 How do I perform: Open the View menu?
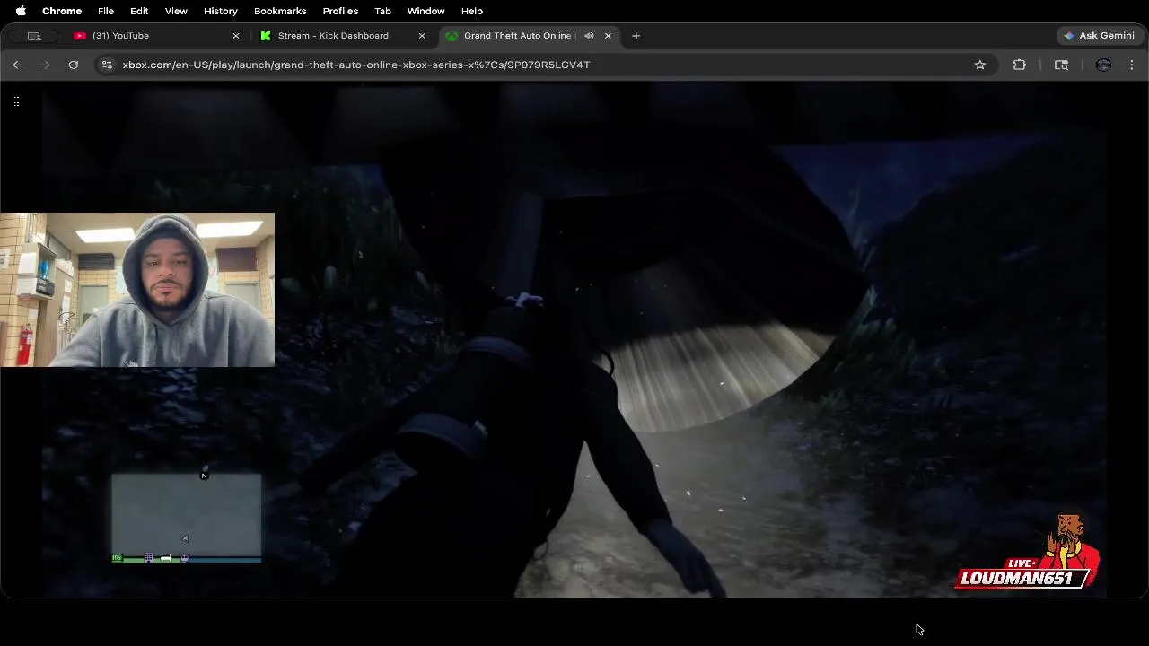pos(176,11)
